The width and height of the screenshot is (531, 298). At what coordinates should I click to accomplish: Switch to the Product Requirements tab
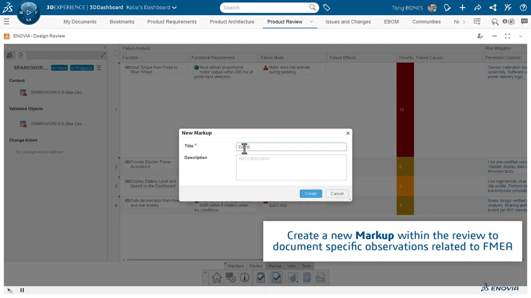point(171,22)
